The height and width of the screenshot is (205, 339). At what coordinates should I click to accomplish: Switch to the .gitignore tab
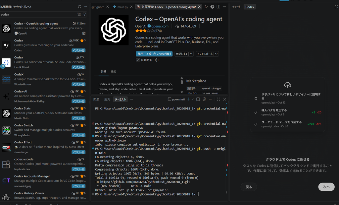point(98,7)
